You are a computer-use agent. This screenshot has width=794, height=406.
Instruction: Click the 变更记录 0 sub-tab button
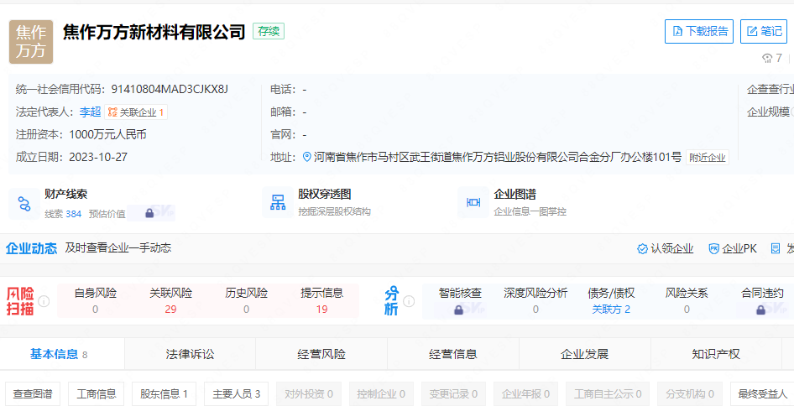pyautogui.click(x=453, y=394)
